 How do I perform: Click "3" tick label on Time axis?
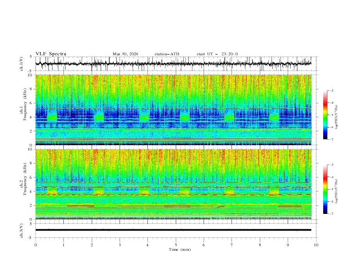(120, 245)
